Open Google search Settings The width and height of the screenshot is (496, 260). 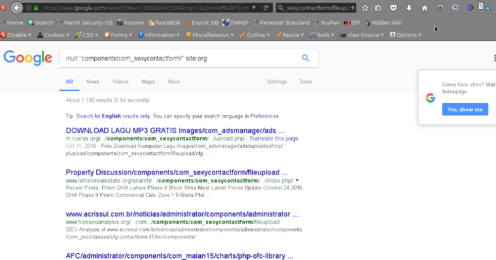[x=277, y=82]
